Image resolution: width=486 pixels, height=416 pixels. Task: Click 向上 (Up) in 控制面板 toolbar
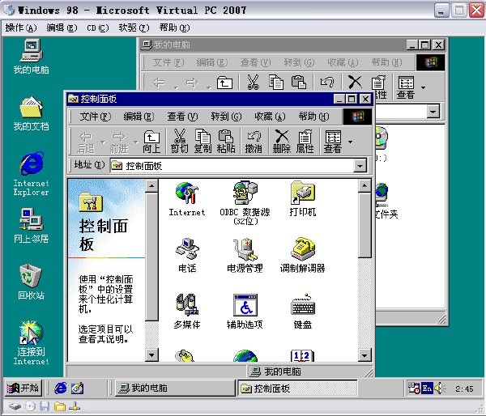[x=151, y=142]
